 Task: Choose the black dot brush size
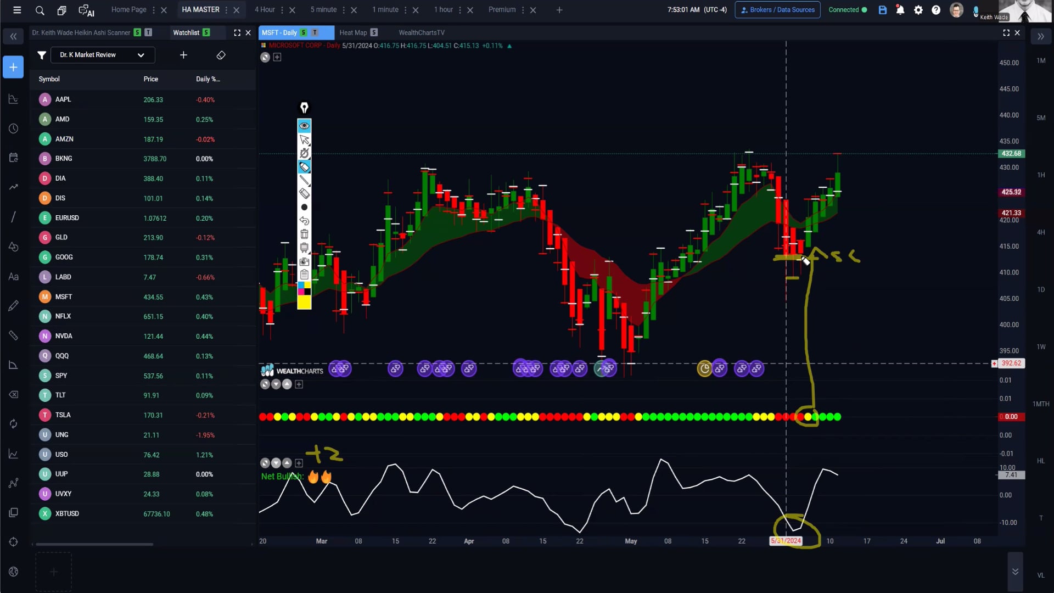point(304,207)
